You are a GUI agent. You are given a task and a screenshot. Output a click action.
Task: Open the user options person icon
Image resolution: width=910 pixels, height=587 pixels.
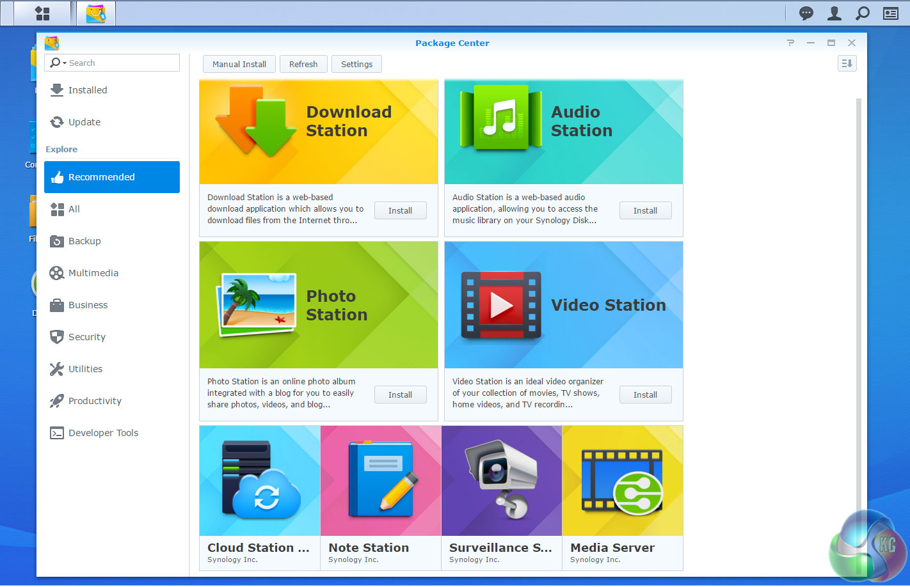pyautogui.click(x=834, y=13)
